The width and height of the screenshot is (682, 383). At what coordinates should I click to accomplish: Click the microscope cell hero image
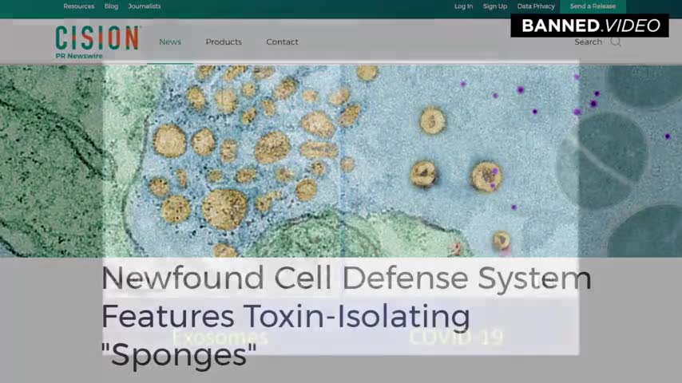click(x=341, y=161)
